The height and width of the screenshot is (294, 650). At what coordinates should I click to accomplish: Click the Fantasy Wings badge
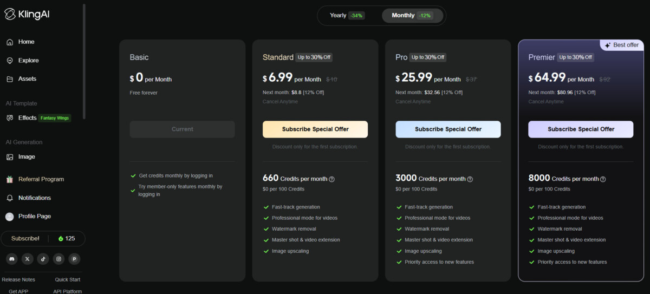point(55,118)
